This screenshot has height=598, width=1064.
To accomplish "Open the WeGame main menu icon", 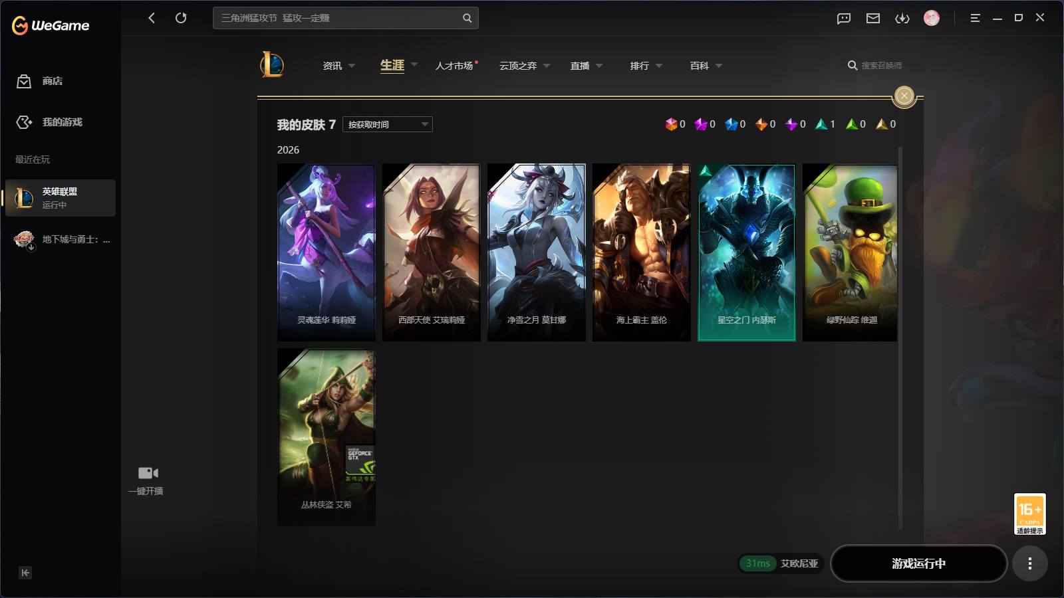I will coord(975,18).
